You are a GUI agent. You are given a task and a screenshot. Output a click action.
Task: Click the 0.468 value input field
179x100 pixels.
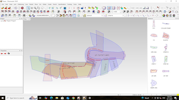116,12
